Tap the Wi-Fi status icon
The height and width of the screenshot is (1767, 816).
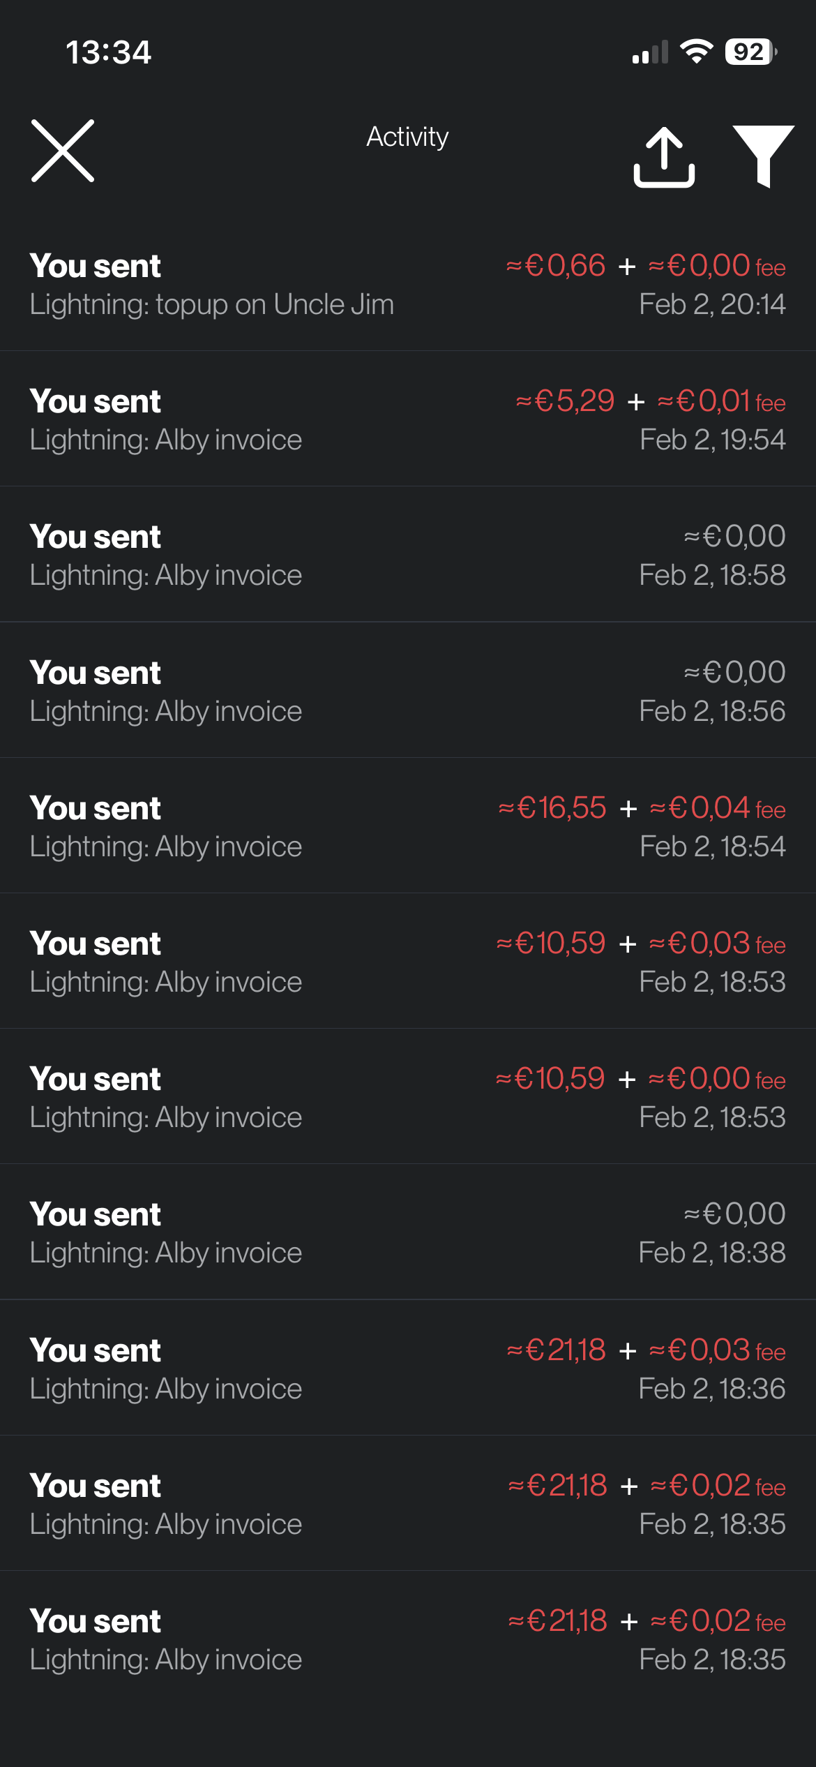[696, 52]
